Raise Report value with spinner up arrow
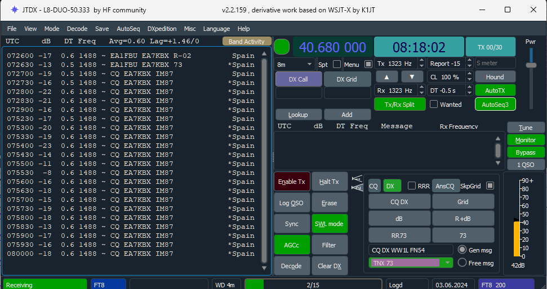This screenshot has width=547, height=289. click(470, 61)
